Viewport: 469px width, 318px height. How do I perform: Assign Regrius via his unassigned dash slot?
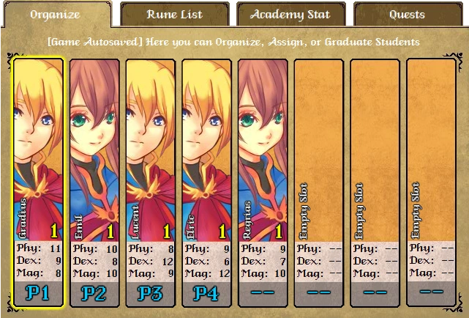(x=263, y=293)
